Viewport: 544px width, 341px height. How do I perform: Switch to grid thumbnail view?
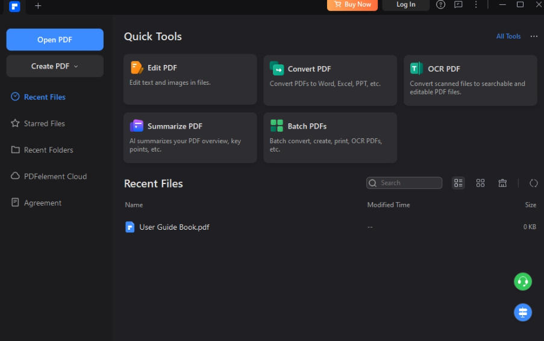(x=480, y=183)
